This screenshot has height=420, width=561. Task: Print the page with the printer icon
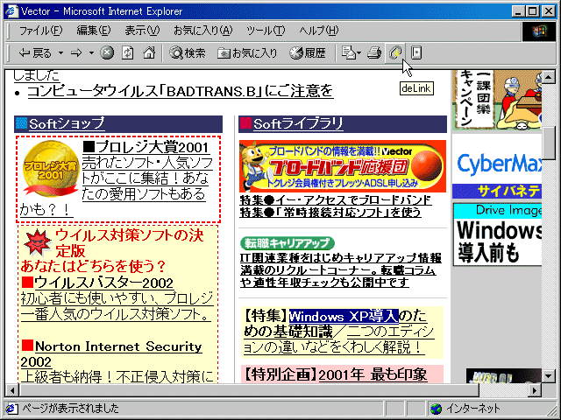pos(374,53)
